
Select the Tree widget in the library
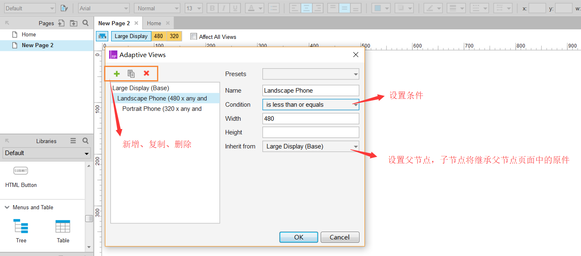[x=21, y=231]
